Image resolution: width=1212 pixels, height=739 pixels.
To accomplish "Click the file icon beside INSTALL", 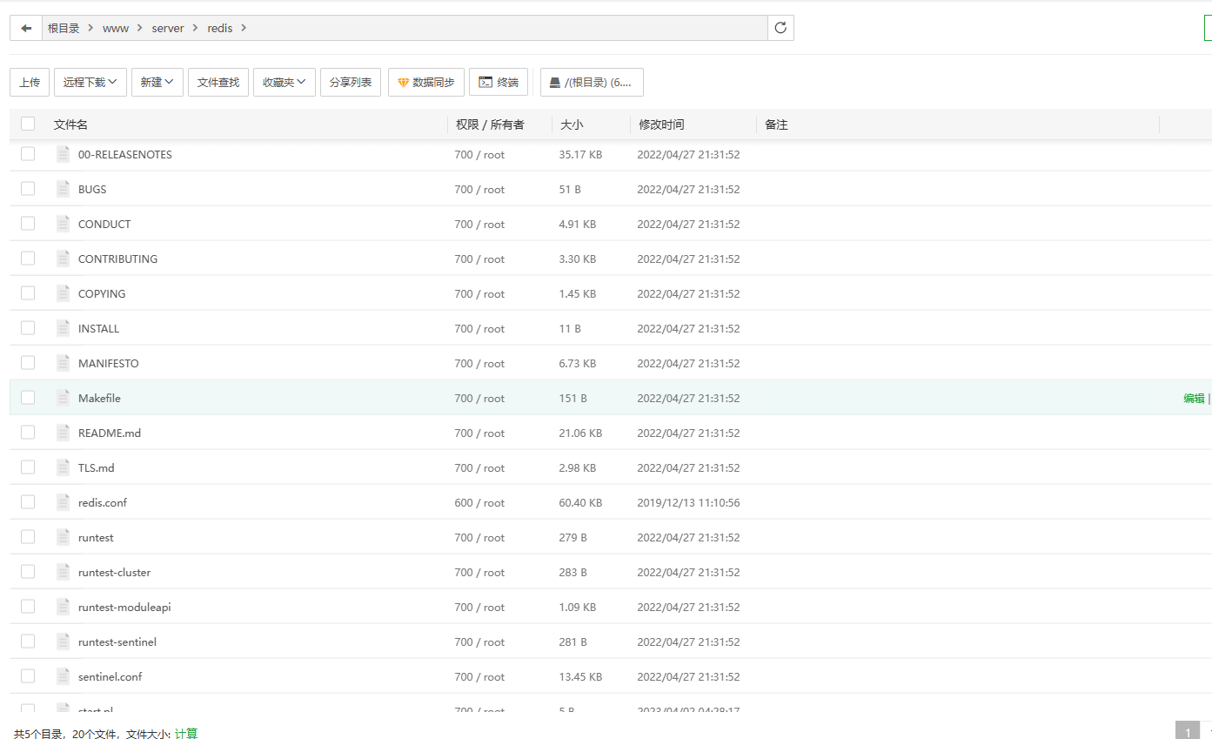I will pyautogui.click(x=63, y=328).
